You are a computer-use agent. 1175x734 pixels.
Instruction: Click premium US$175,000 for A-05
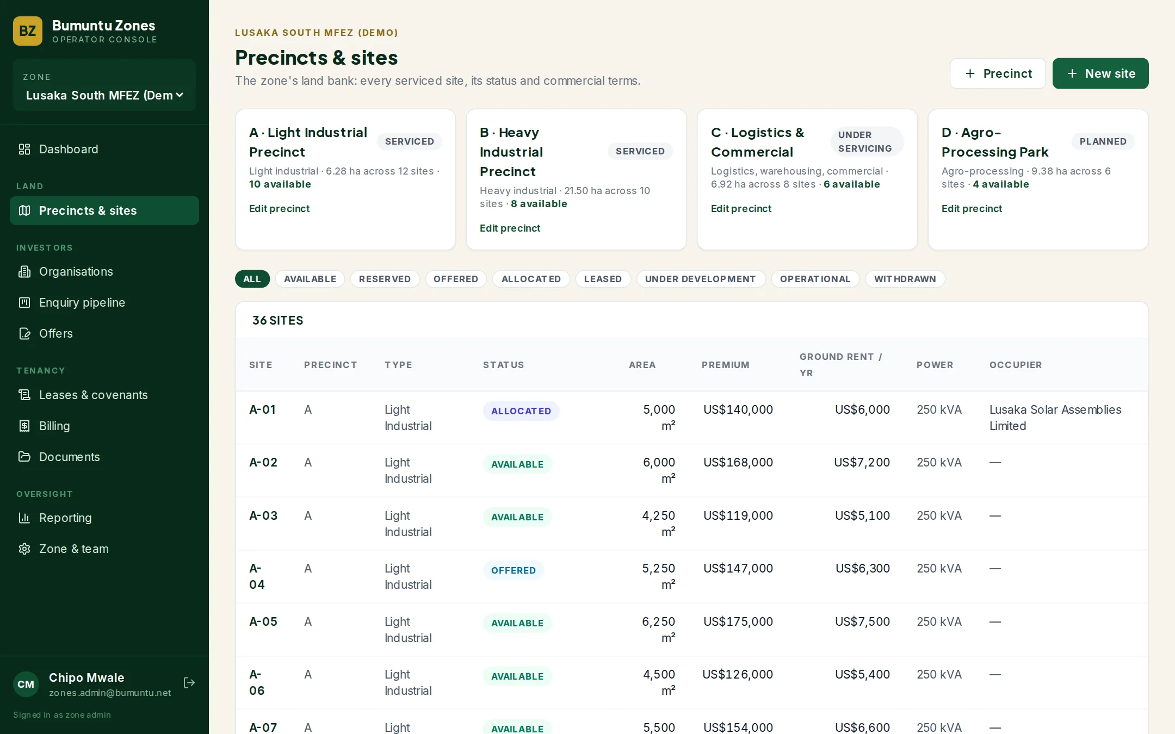pos(738,621)
